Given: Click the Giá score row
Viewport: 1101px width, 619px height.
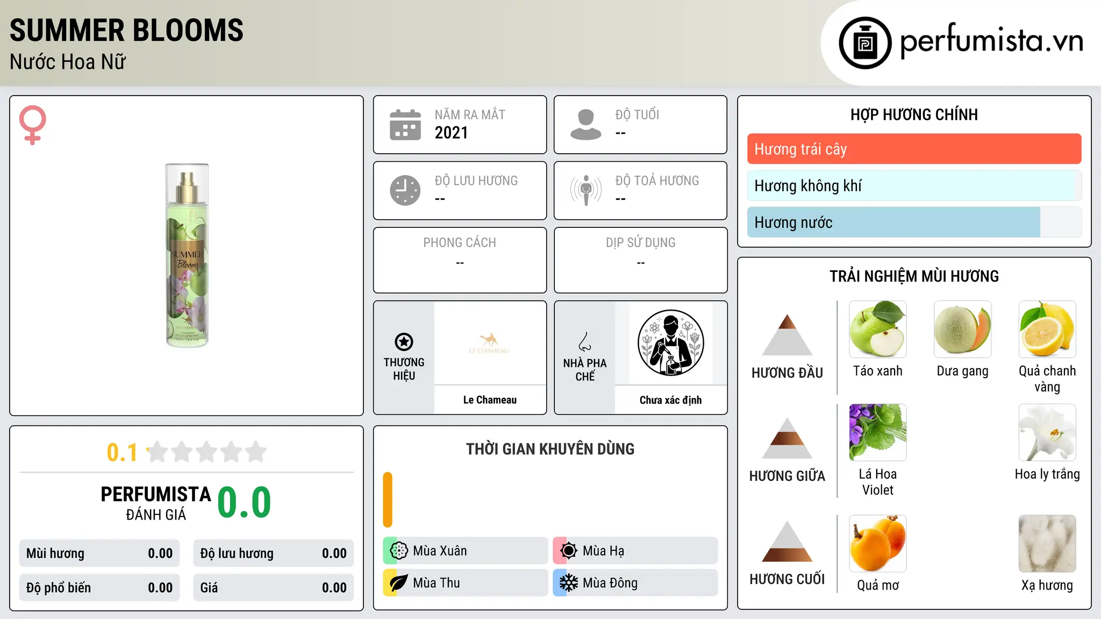Looking at the screenshot, I should (273, 588).
